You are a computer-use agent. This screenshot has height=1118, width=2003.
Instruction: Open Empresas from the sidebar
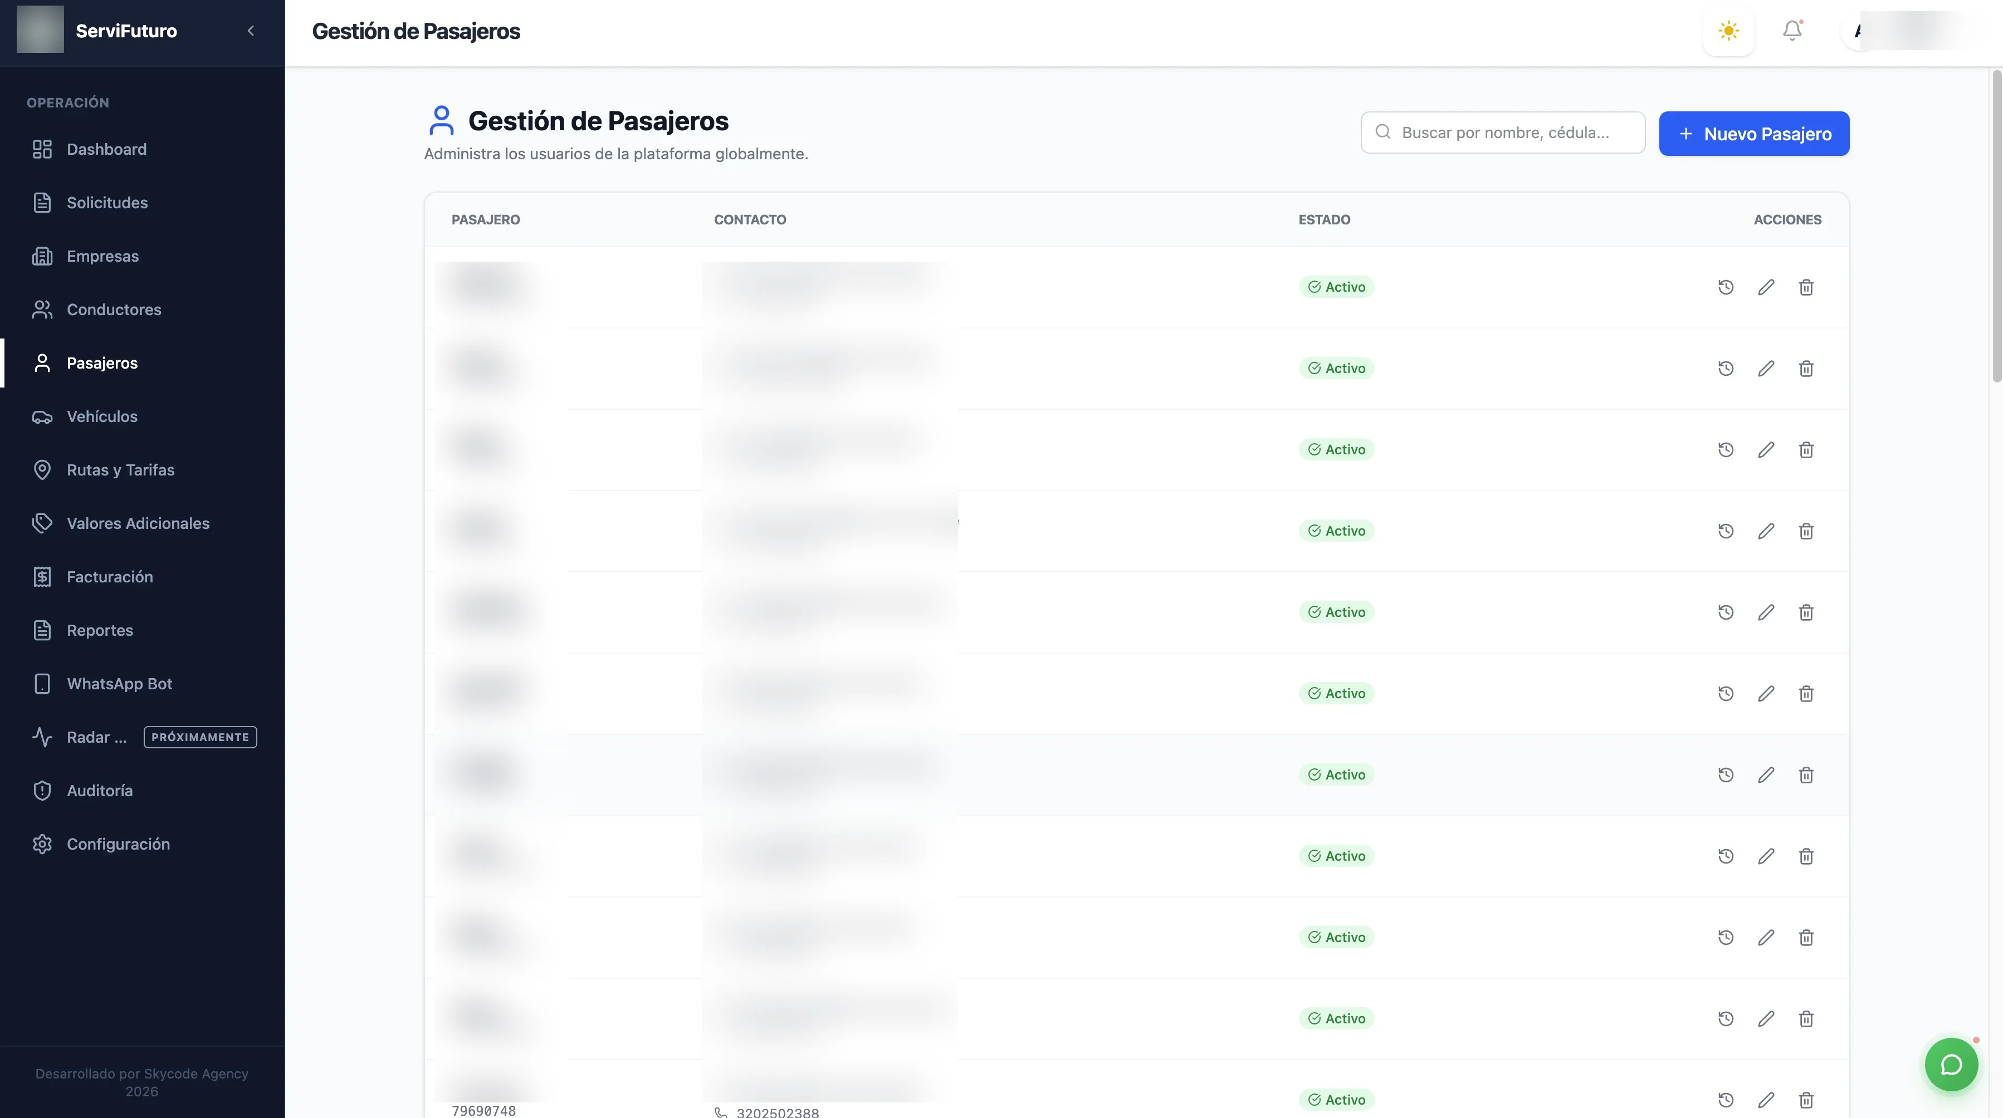click(143, 257)
